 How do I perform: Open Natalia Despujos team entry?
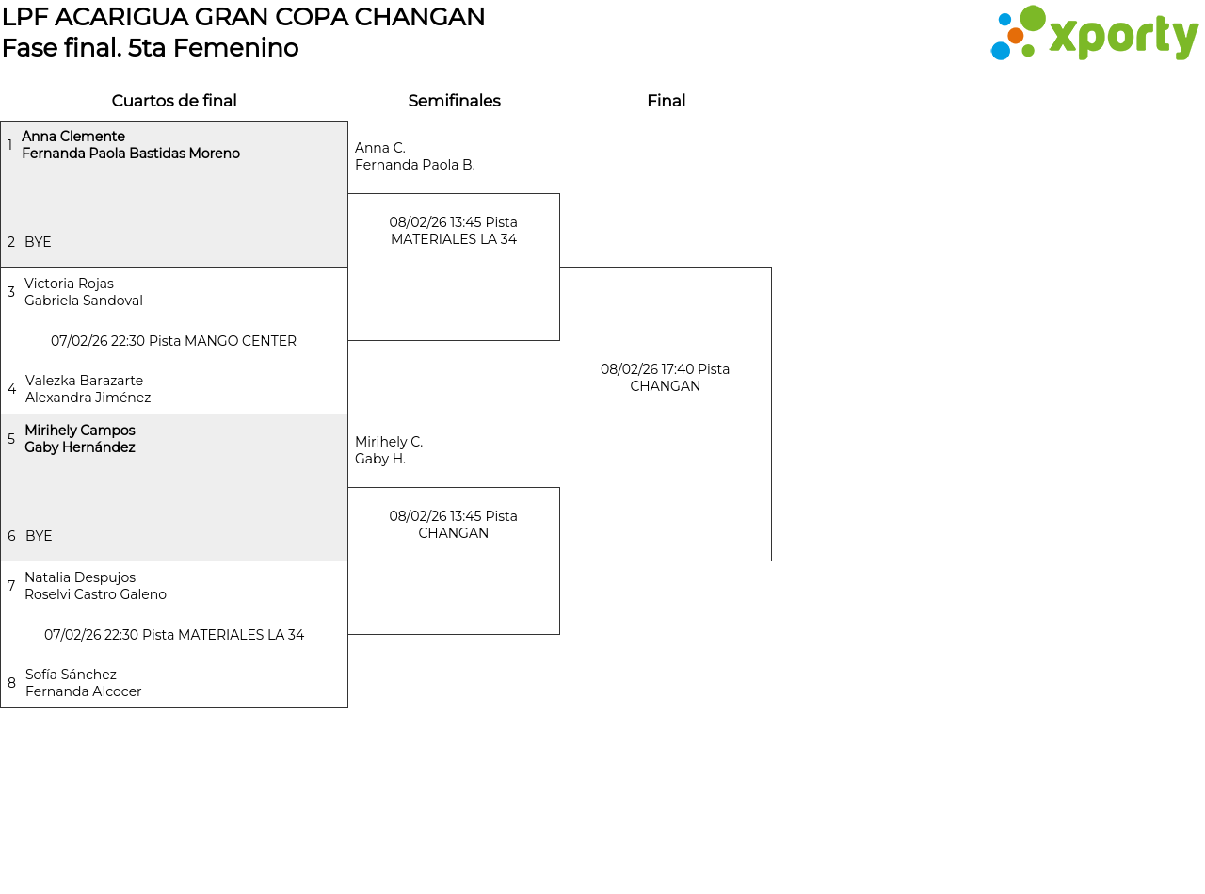tap(95, 586)
